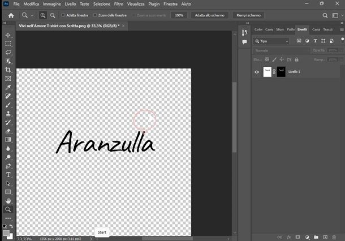Hide the Livello 1 layer visibility eye
Screen dimensions: 345x241
point(257,72)
